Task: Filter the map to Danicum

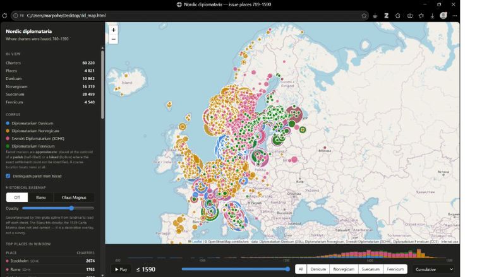Action: point(318,269)
